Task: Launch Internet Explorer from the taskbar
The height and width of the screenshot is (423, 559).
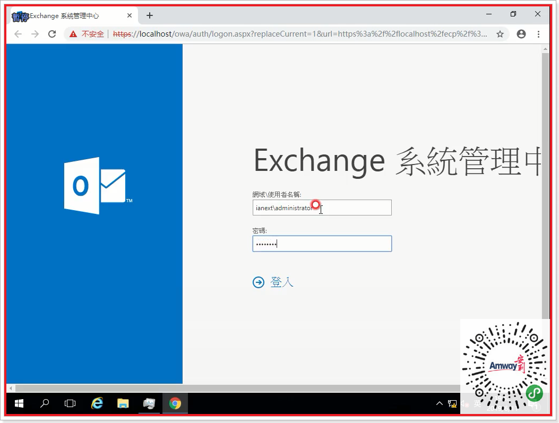Action: coord(97,403)
